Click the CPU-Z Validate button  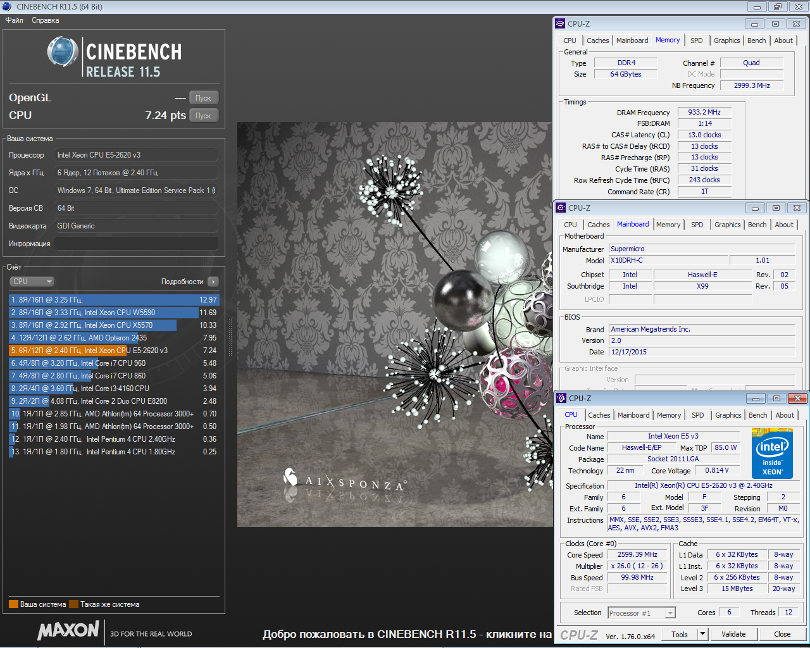click(x=733, y=634)
